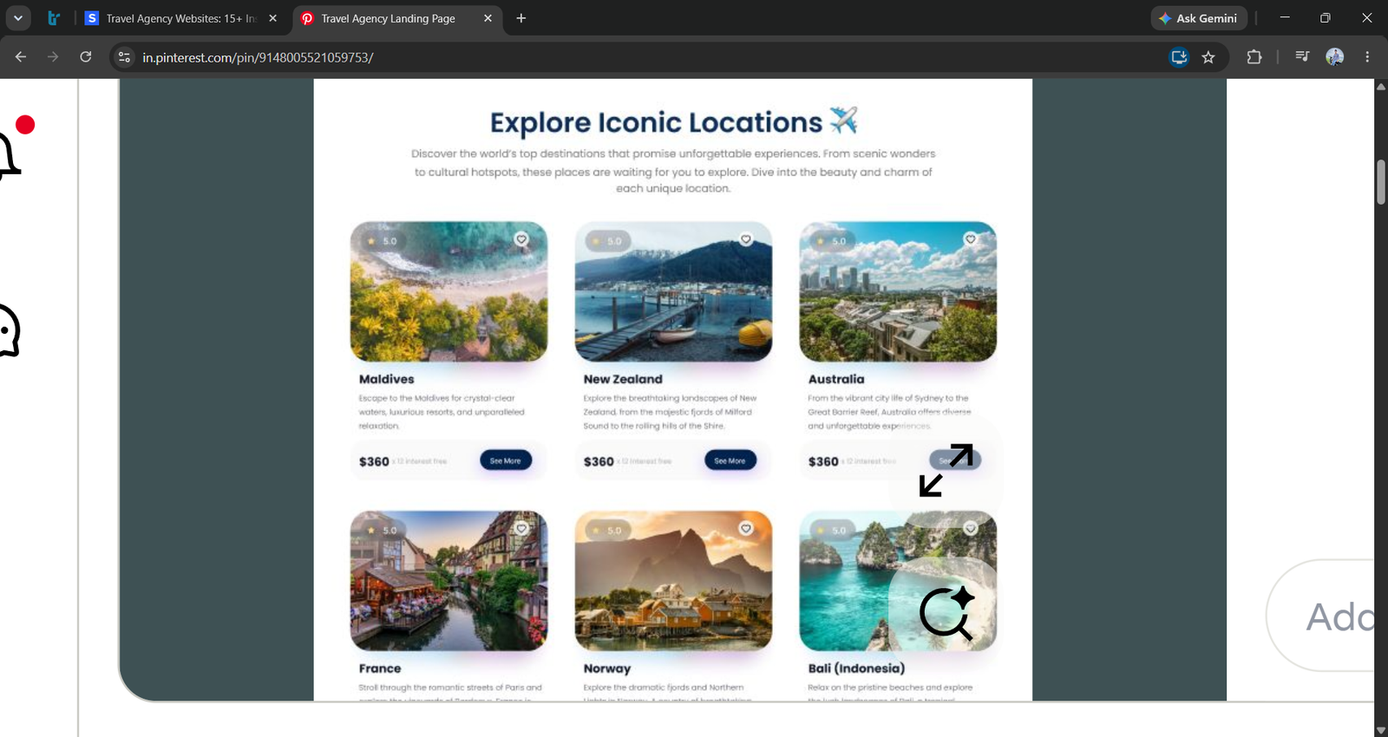Open the Extensions puzzle icon

(1254, 57)
